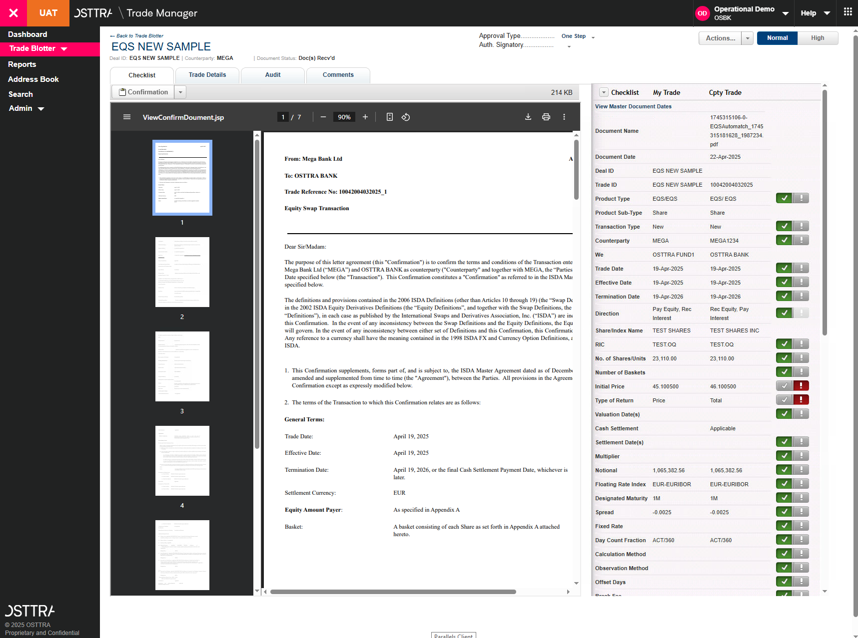The width and height of the screenshot is (858, 638).
Task: Click the checklist panel vertical scrollbar
Action: (x=825, y=212)
